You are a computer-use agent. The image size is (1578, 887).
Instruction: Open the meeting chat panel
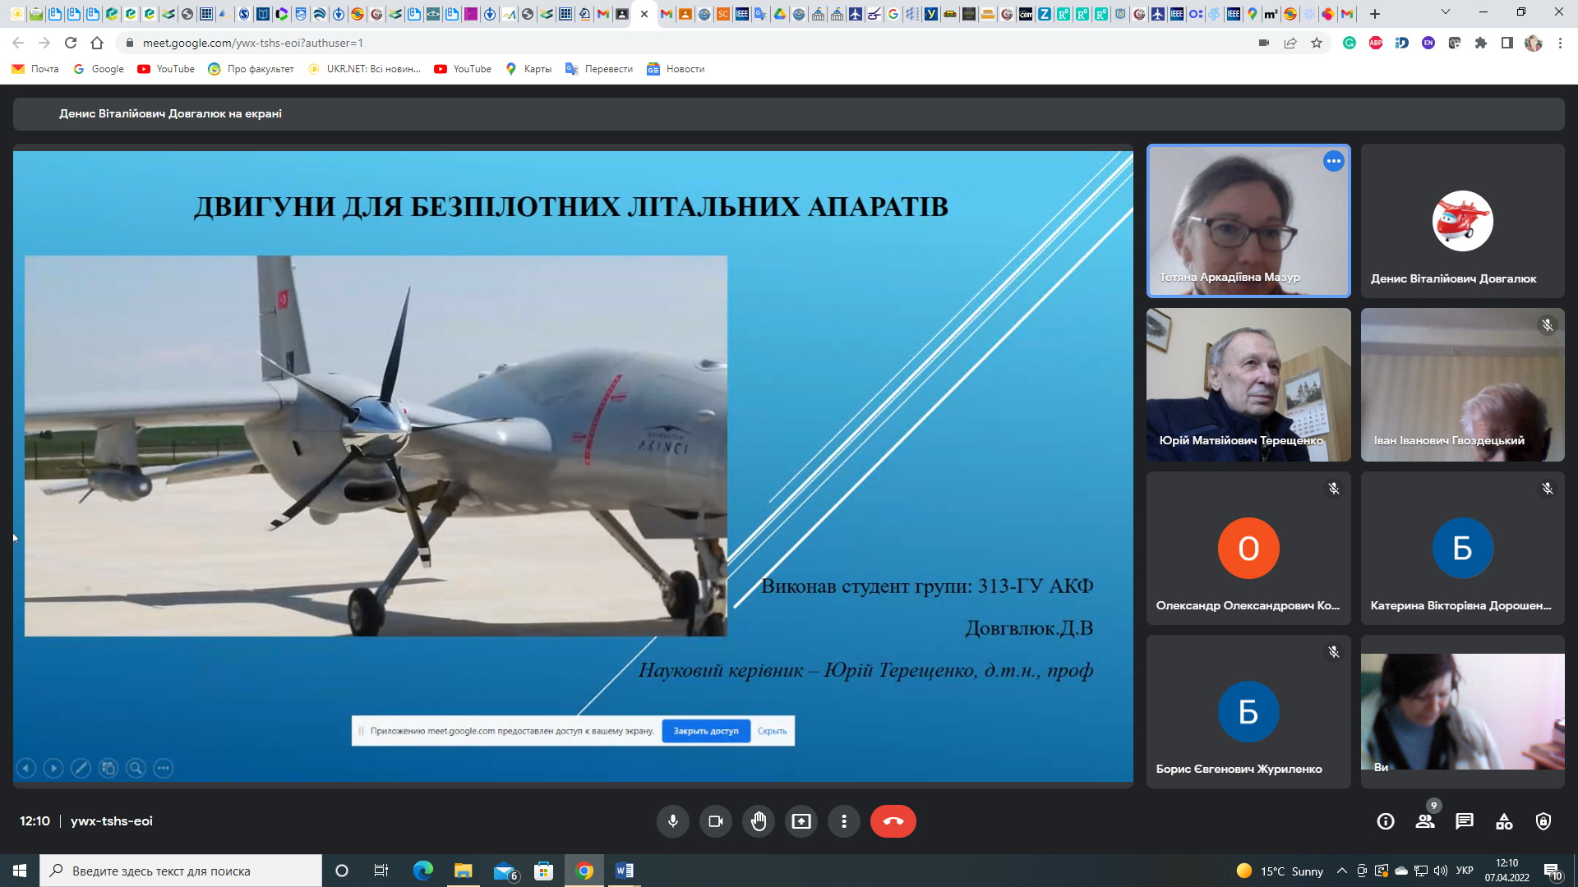1465,821
